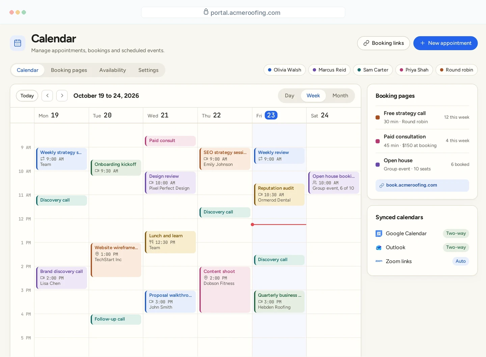The image size is (486, 357).
Task: Select Week view
Action: tap(313, 95)
